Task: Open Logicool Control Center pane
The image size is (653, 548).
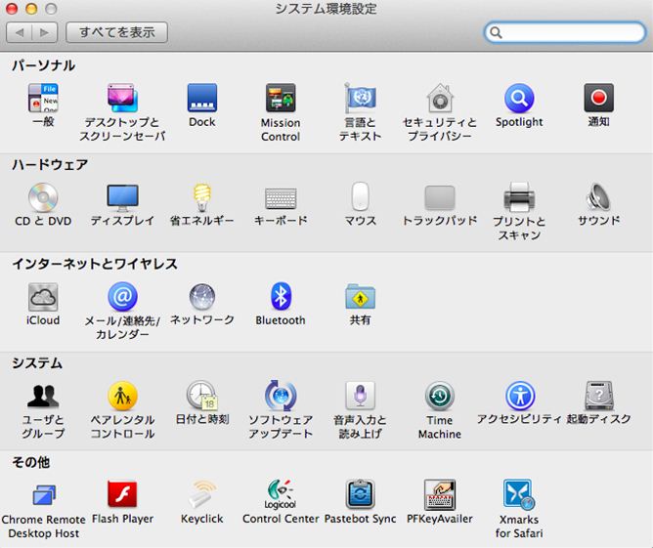Action: (x=281, y=495)
